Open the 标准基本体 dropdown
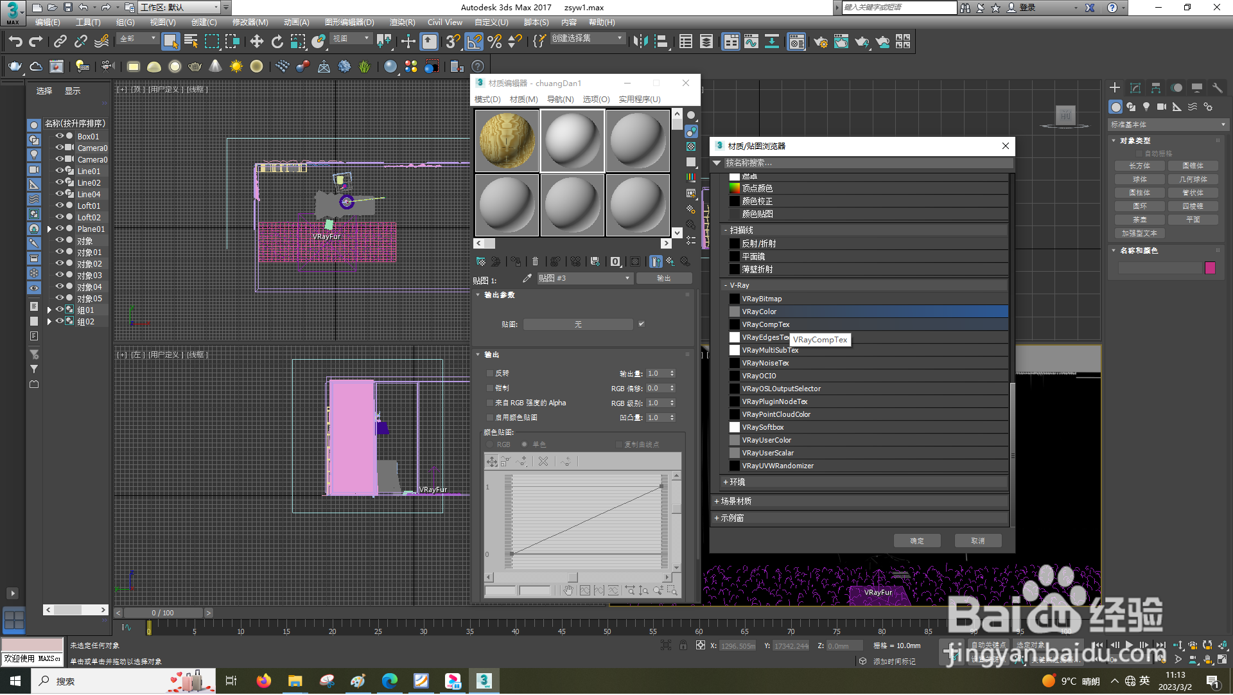 1168,125
